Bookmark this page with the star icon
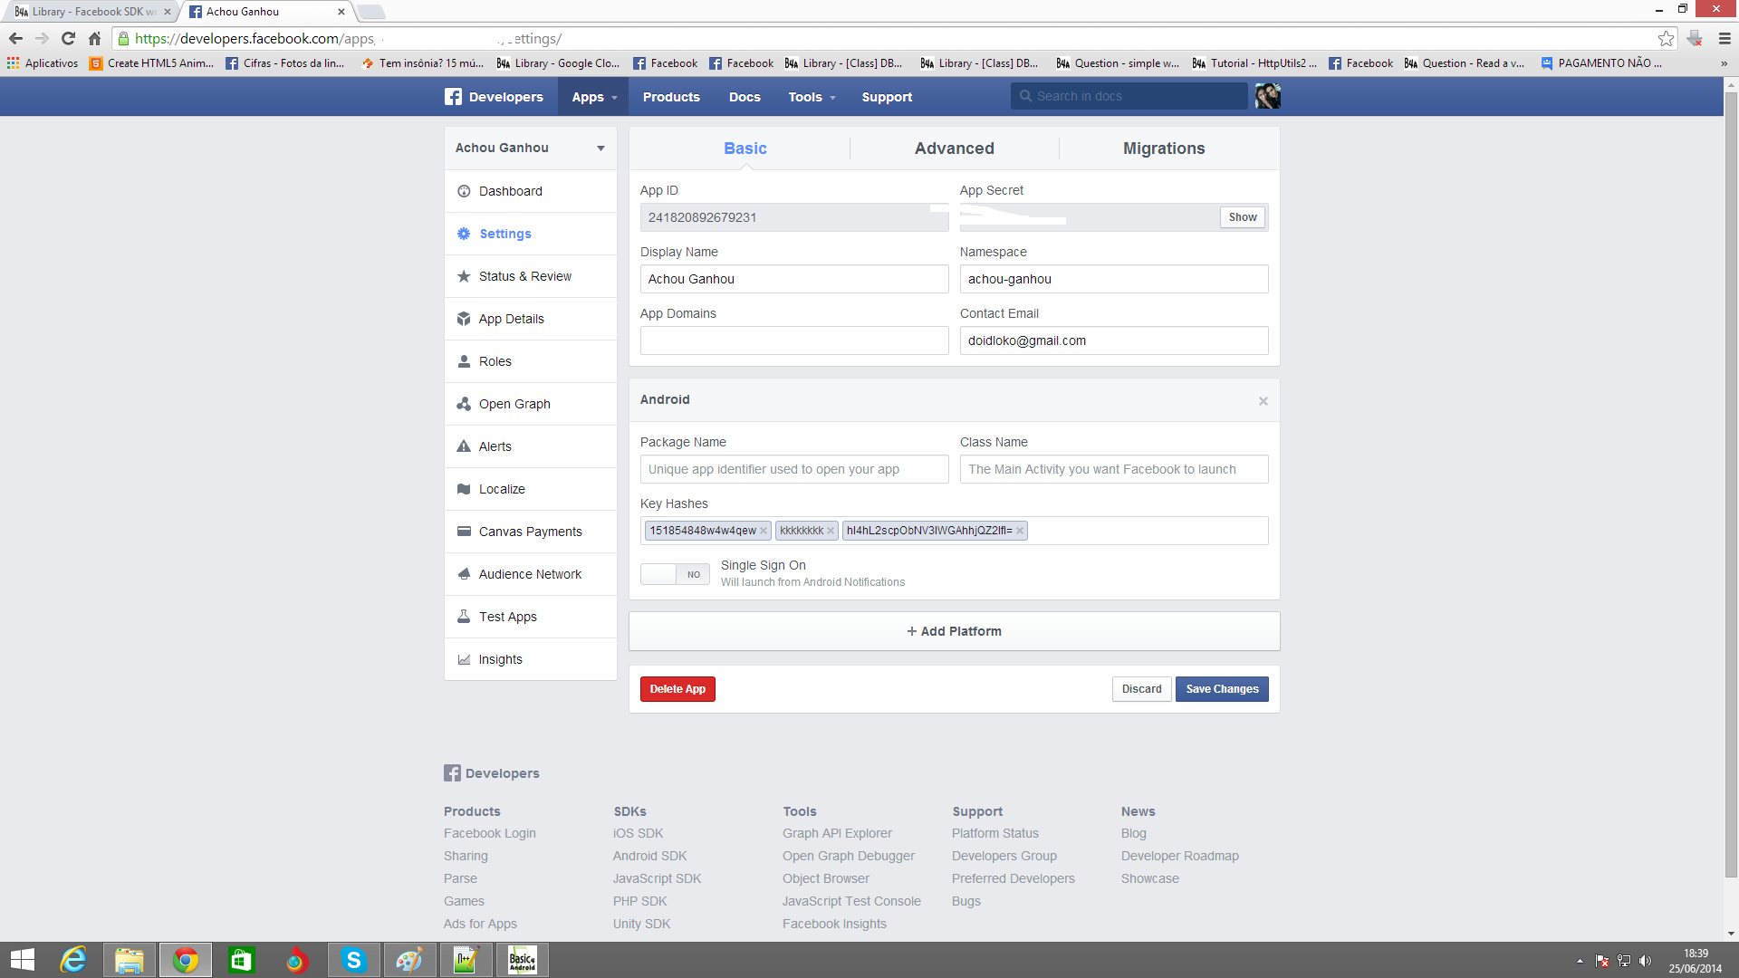 tap(1666, 38)
